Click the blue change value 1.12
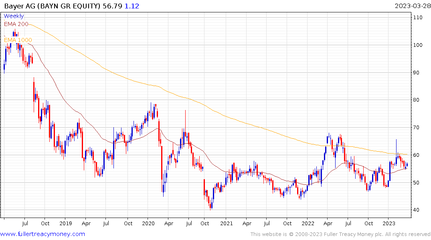431x240 pixels. (132, 6)
